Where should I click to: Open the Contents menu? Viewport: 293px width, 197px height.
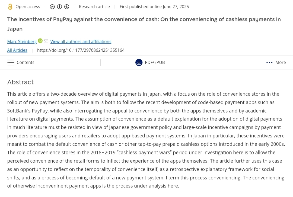(x=26, y=63)
